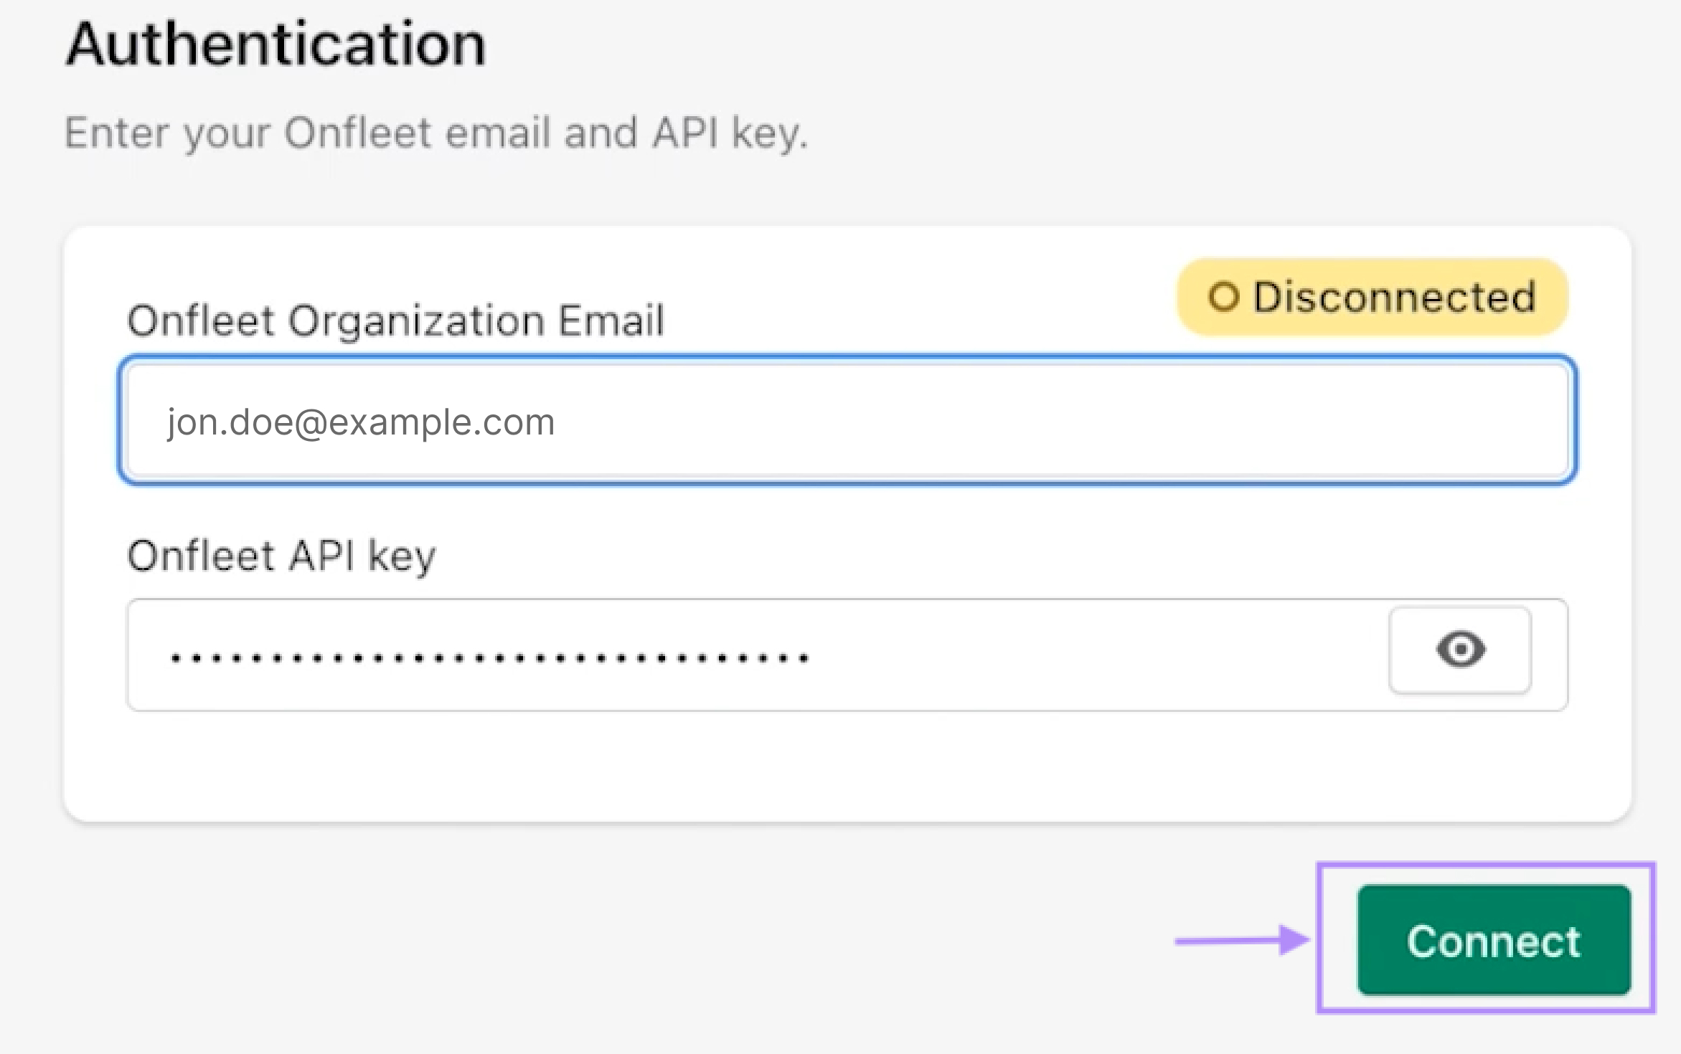Click the word Connect on green button
This screenshot has height=1054, width=1681.
tap(1494, 941)
